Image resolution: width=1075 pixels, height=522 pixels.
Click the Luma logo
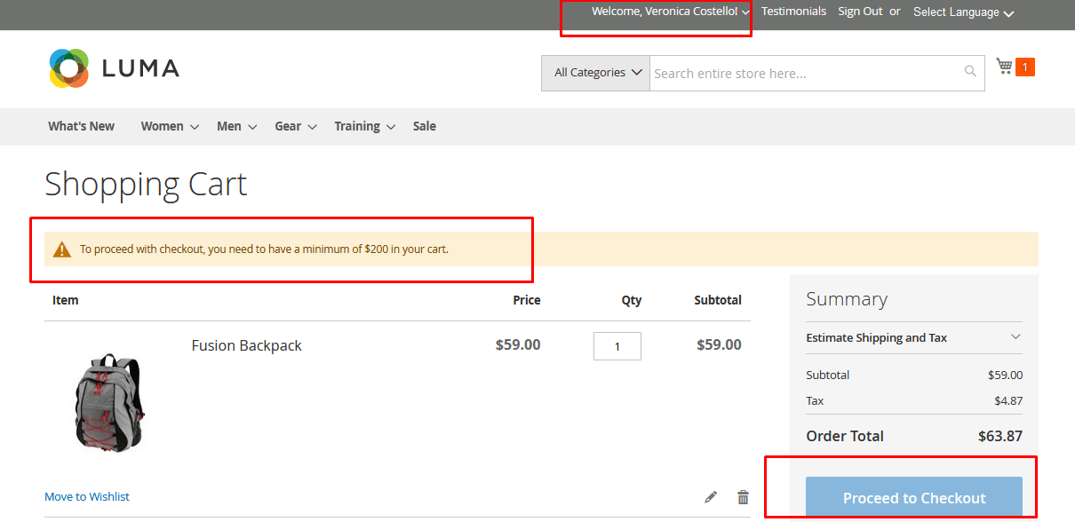point(113,67)
